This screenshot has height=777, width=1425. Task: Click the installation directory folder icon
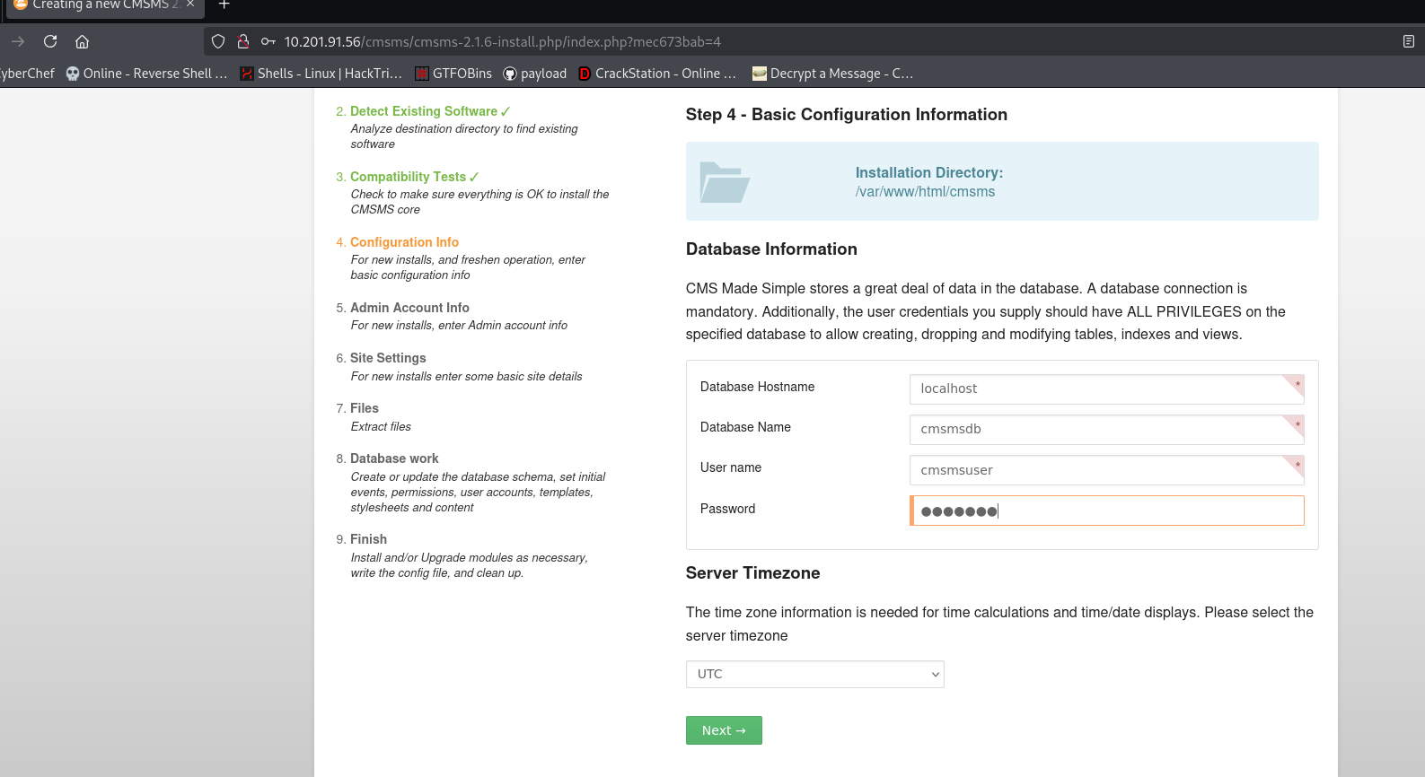(x=725, y=182)
